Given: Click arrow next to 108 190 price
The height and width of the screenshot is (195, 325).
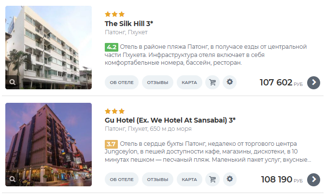Looking at the screenshot, I should coord(313,180).
